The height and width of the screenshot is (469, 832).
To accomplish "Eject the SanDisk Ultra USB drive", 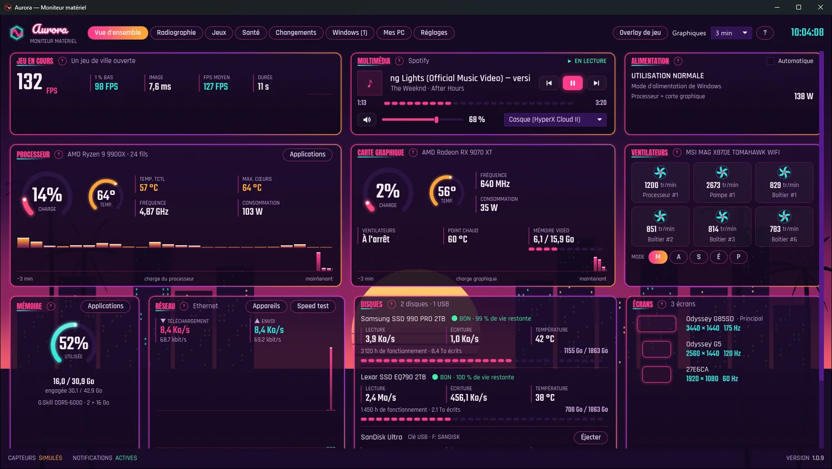I will point(591,437).
